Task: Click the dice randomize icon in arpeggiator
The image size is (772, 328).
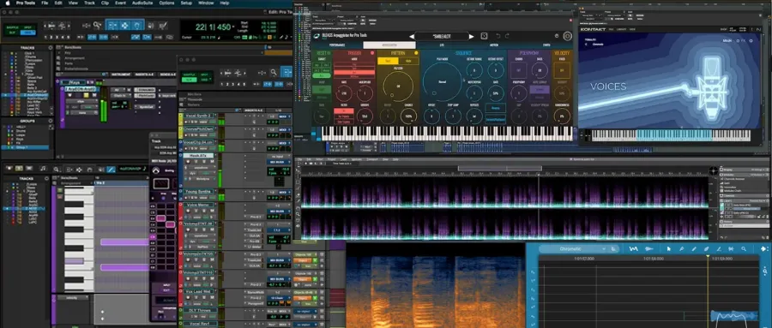Action: [484, 36]
